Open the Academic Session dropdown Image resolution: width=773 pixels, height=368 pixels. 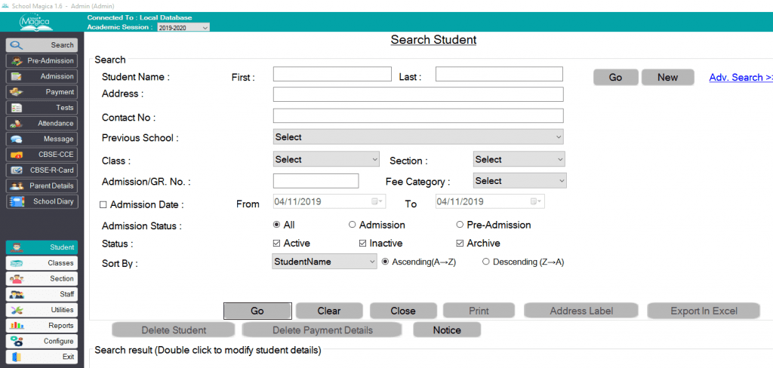click(183, 27)
